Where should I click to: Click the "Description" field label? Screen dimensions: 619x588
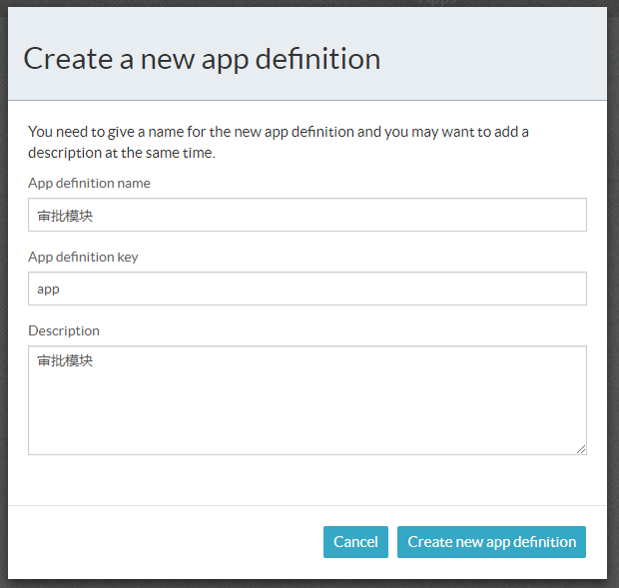point(64,330)
